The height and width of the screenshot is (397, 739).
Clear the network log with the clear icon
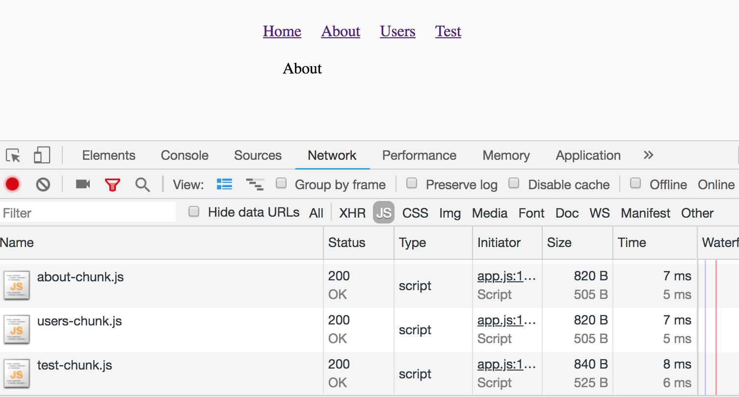pos(43,185)
